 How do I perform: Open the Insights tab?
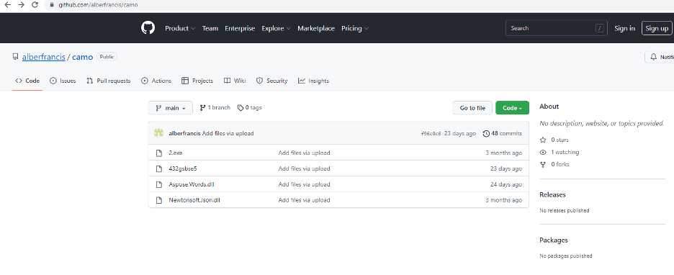[x=313, y=81]
